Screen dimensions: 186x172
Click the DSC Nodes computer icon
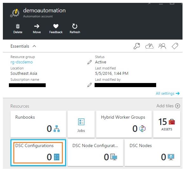click(x=171, y=157)
